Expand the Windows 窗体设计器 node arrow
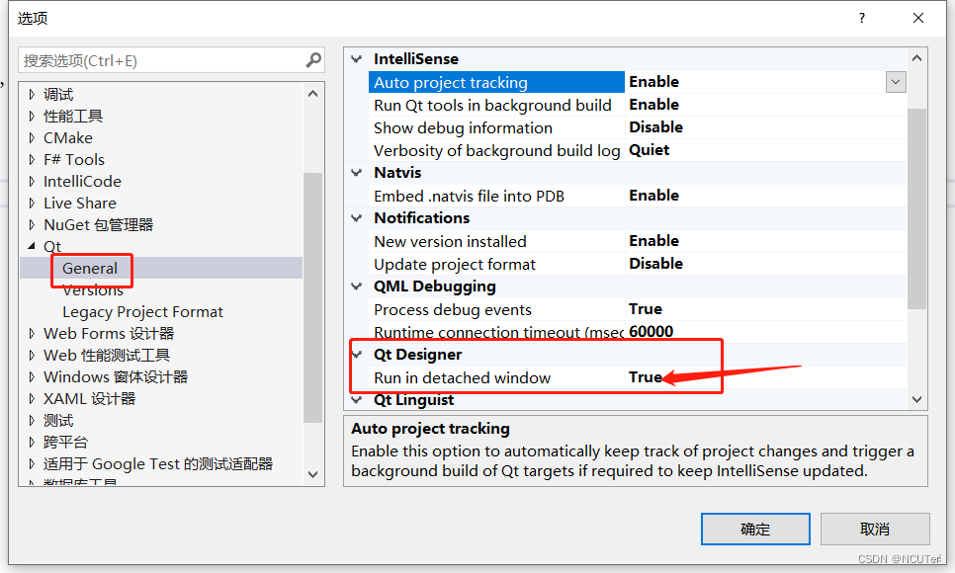The width and height of the screenshot is (955, 573). point(31,376)
